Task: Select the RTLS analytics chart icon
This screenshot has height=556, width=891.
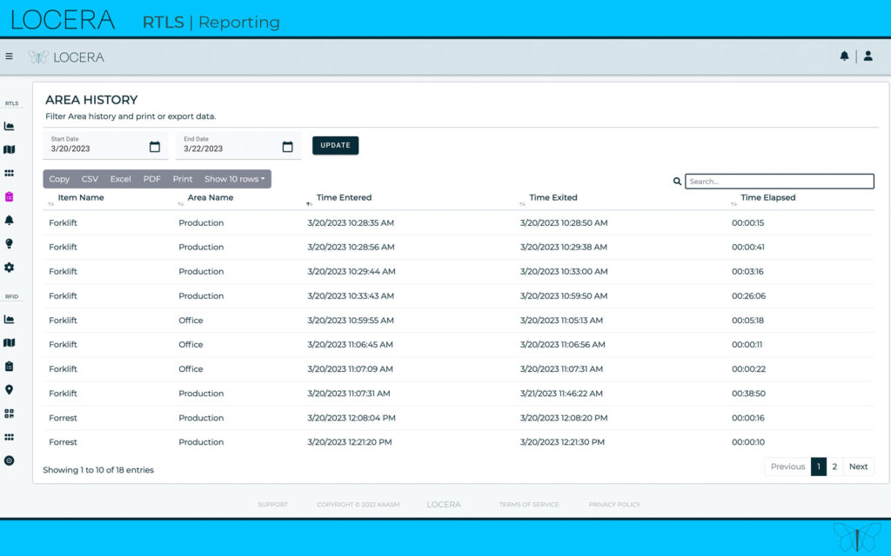Action: (x=11, y=124)
